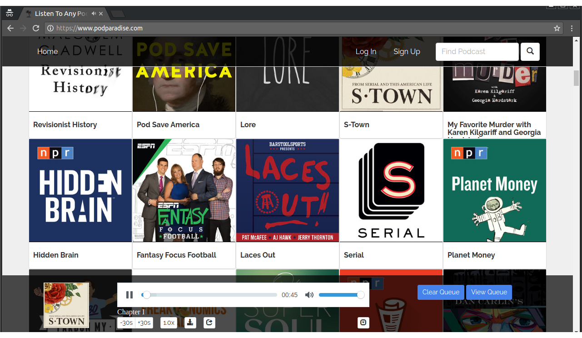
Task: Pause the playing episode
Action: click(x=129, y=295)
